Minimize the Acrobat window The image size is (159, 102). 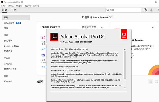click(149, 2)
